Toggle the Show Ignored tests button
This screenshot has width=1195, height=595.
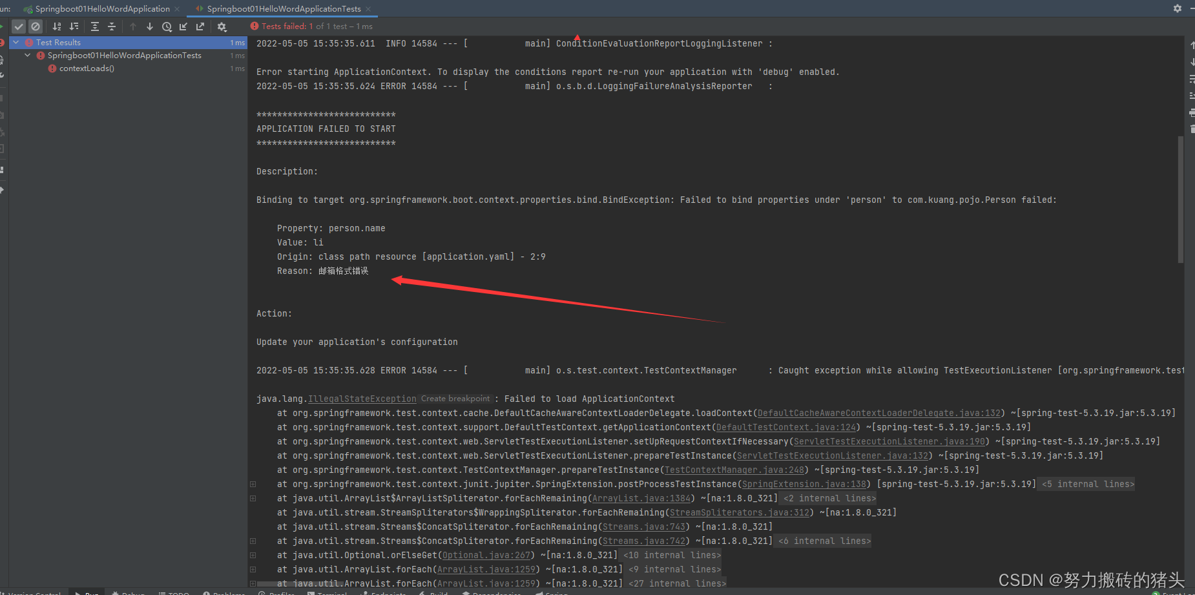[x=36, y=26]
